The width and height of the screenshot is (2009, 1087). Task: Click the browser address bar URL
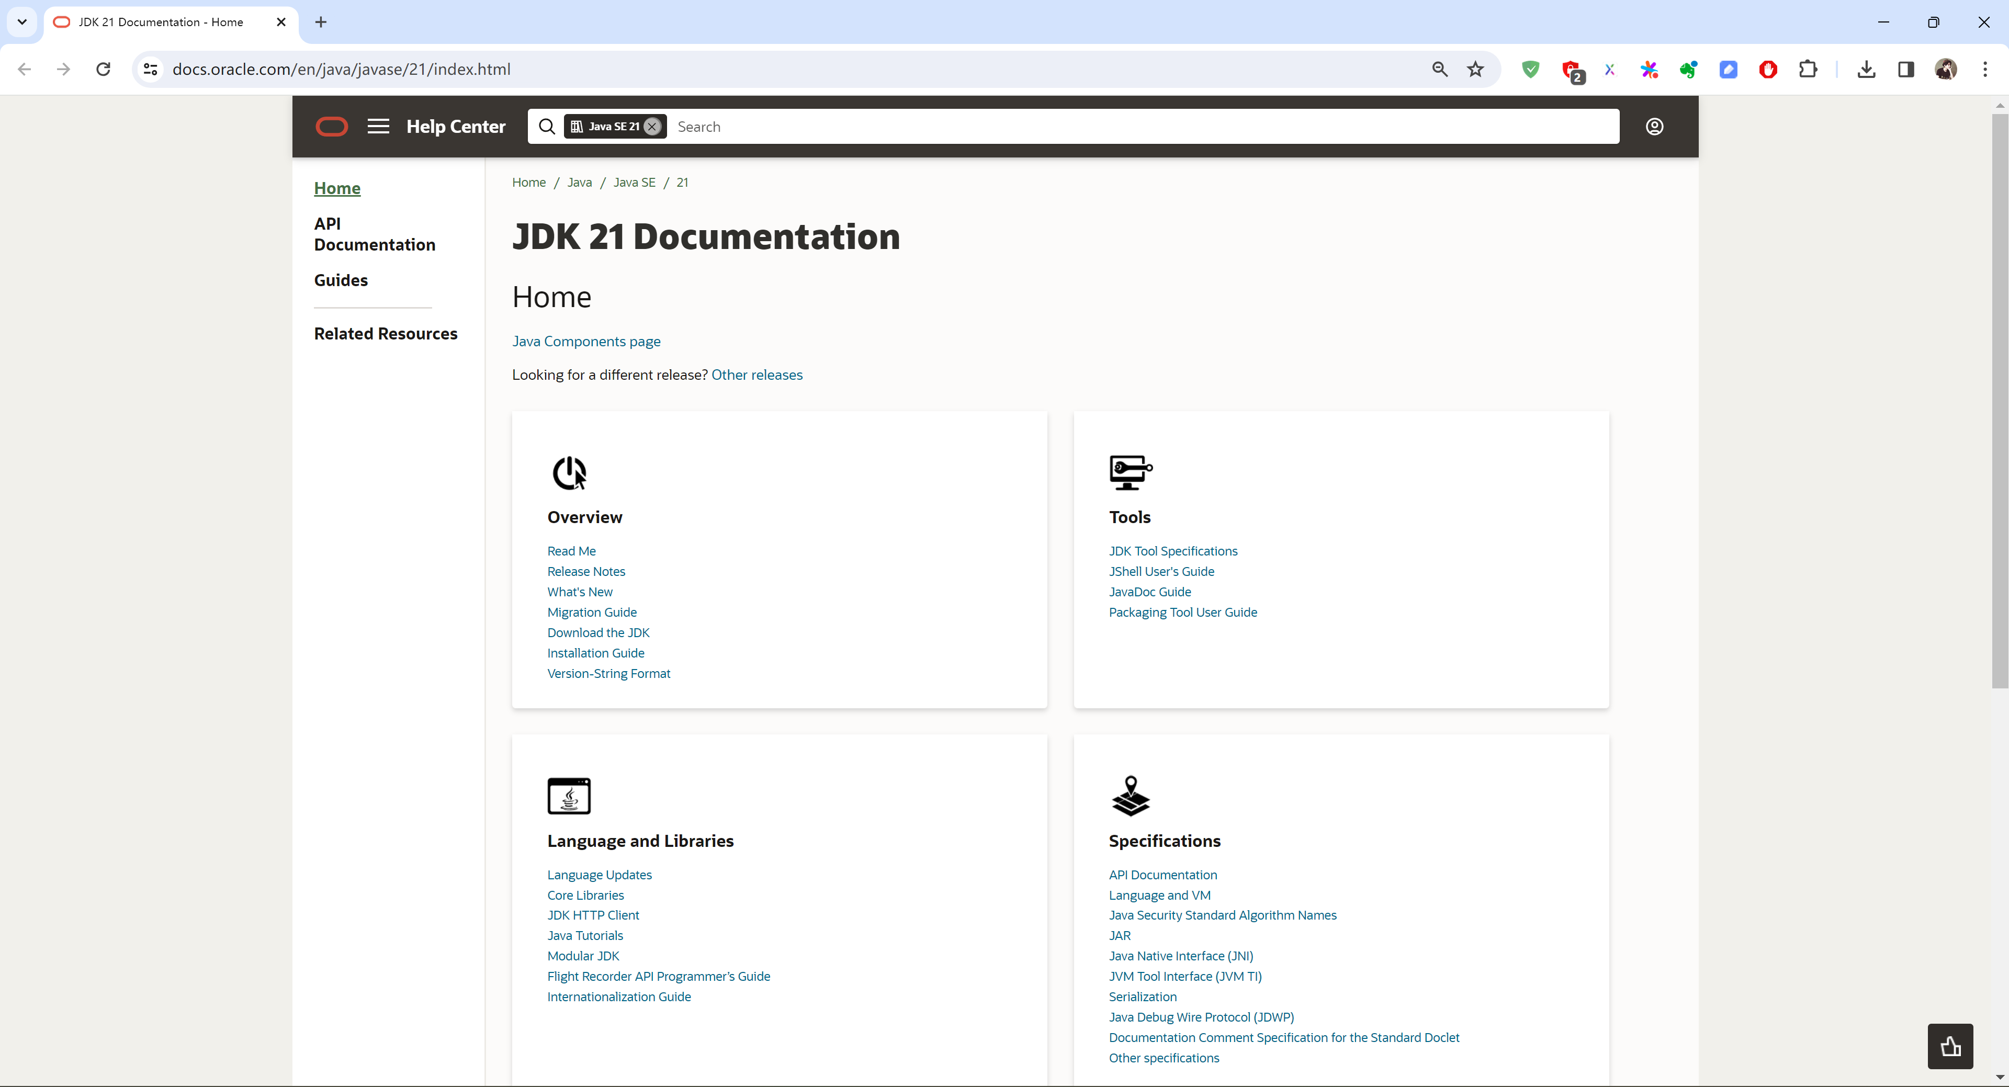(x=341, y=70)
